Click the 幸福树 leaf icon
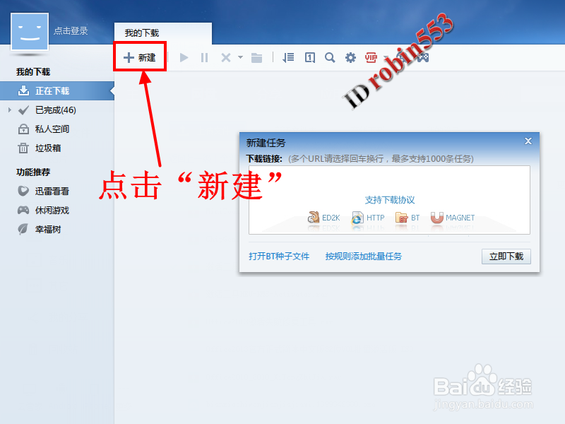 (23, 229)
